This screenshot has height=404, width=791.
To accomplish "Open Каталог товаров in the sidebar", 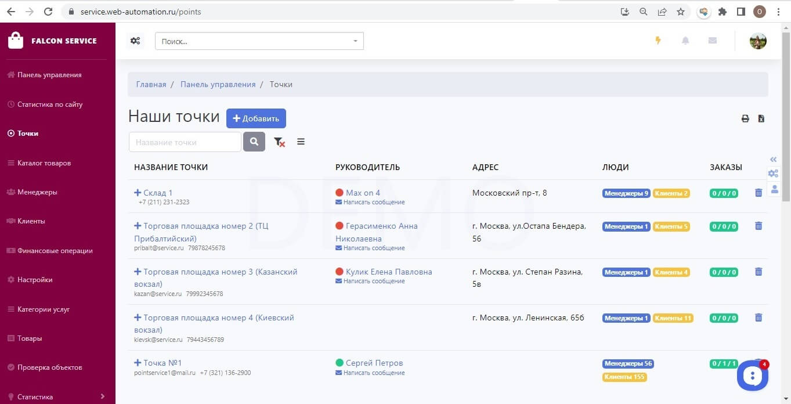I will point(44,163).
